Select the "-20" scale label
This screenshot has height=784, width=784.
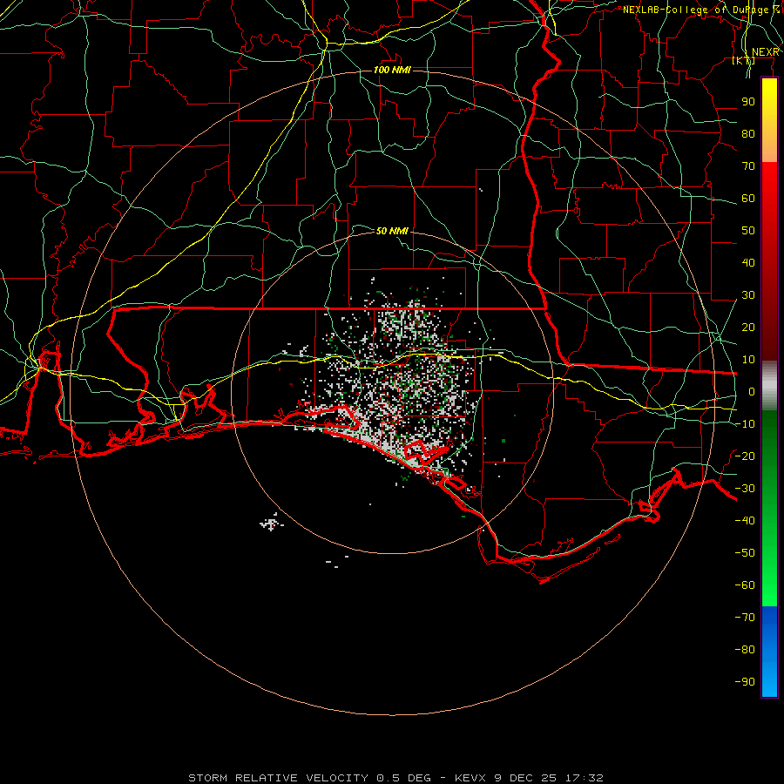coord(745,456)
